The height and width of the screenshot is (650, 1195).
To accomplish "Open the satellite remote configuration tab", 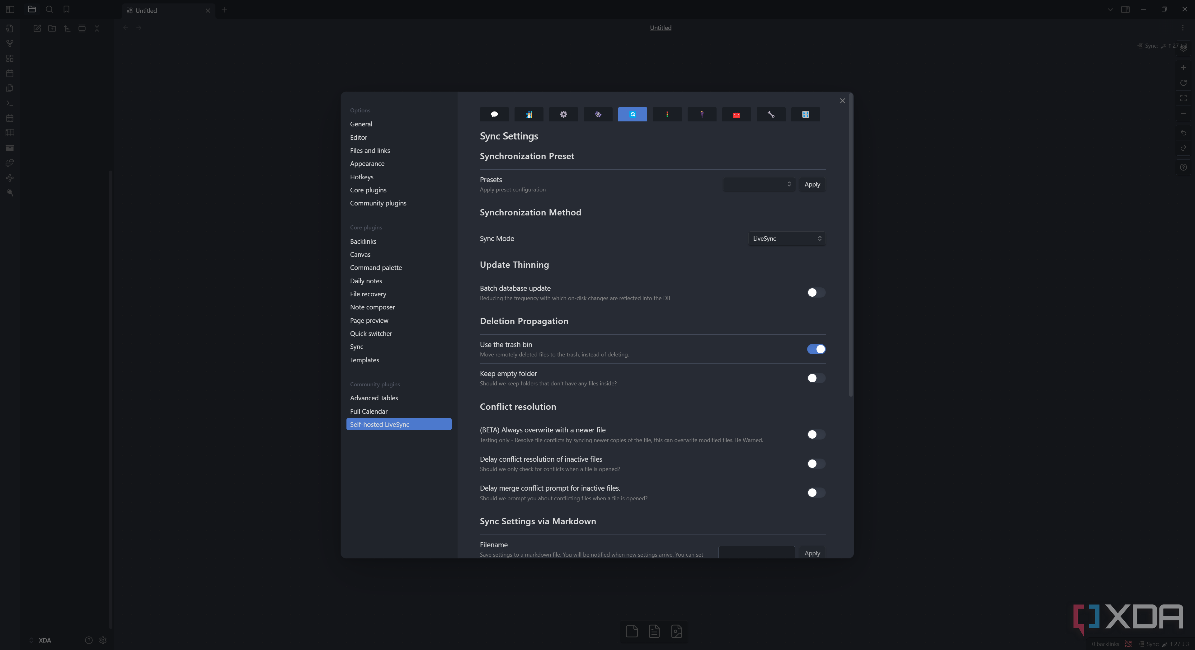I will (598, 114).
